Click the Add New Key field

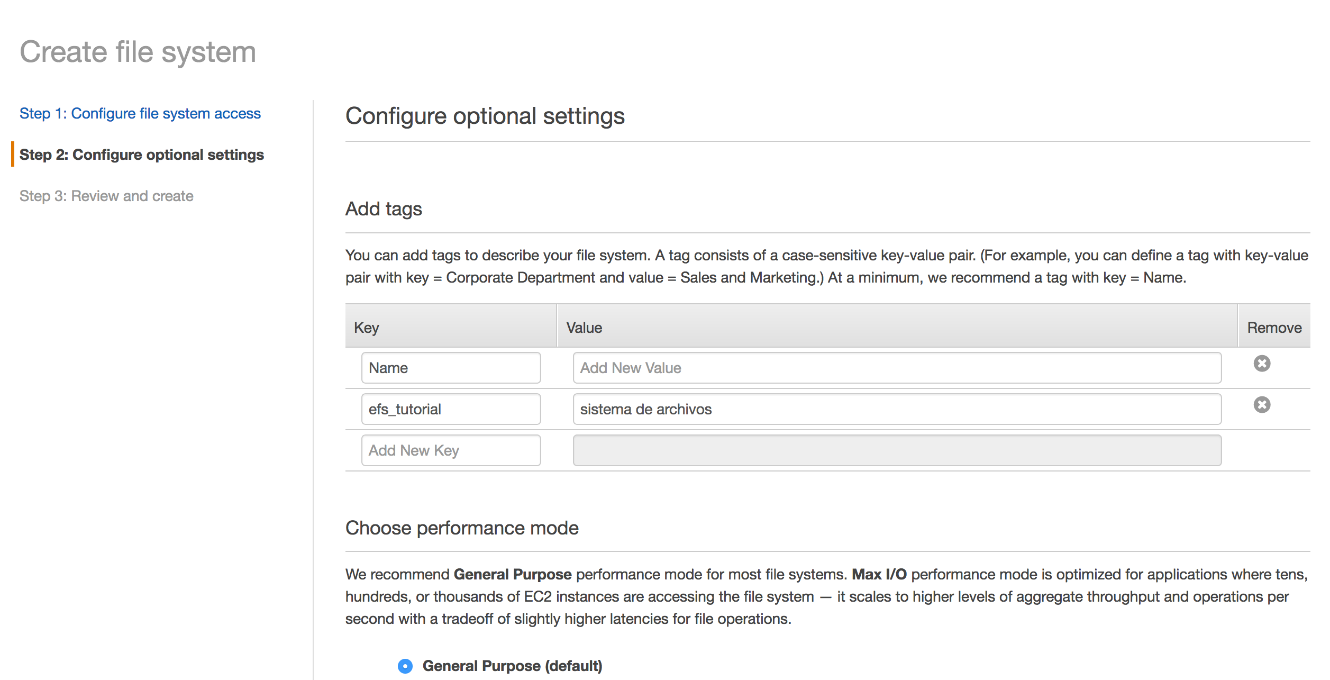point(451,450)
